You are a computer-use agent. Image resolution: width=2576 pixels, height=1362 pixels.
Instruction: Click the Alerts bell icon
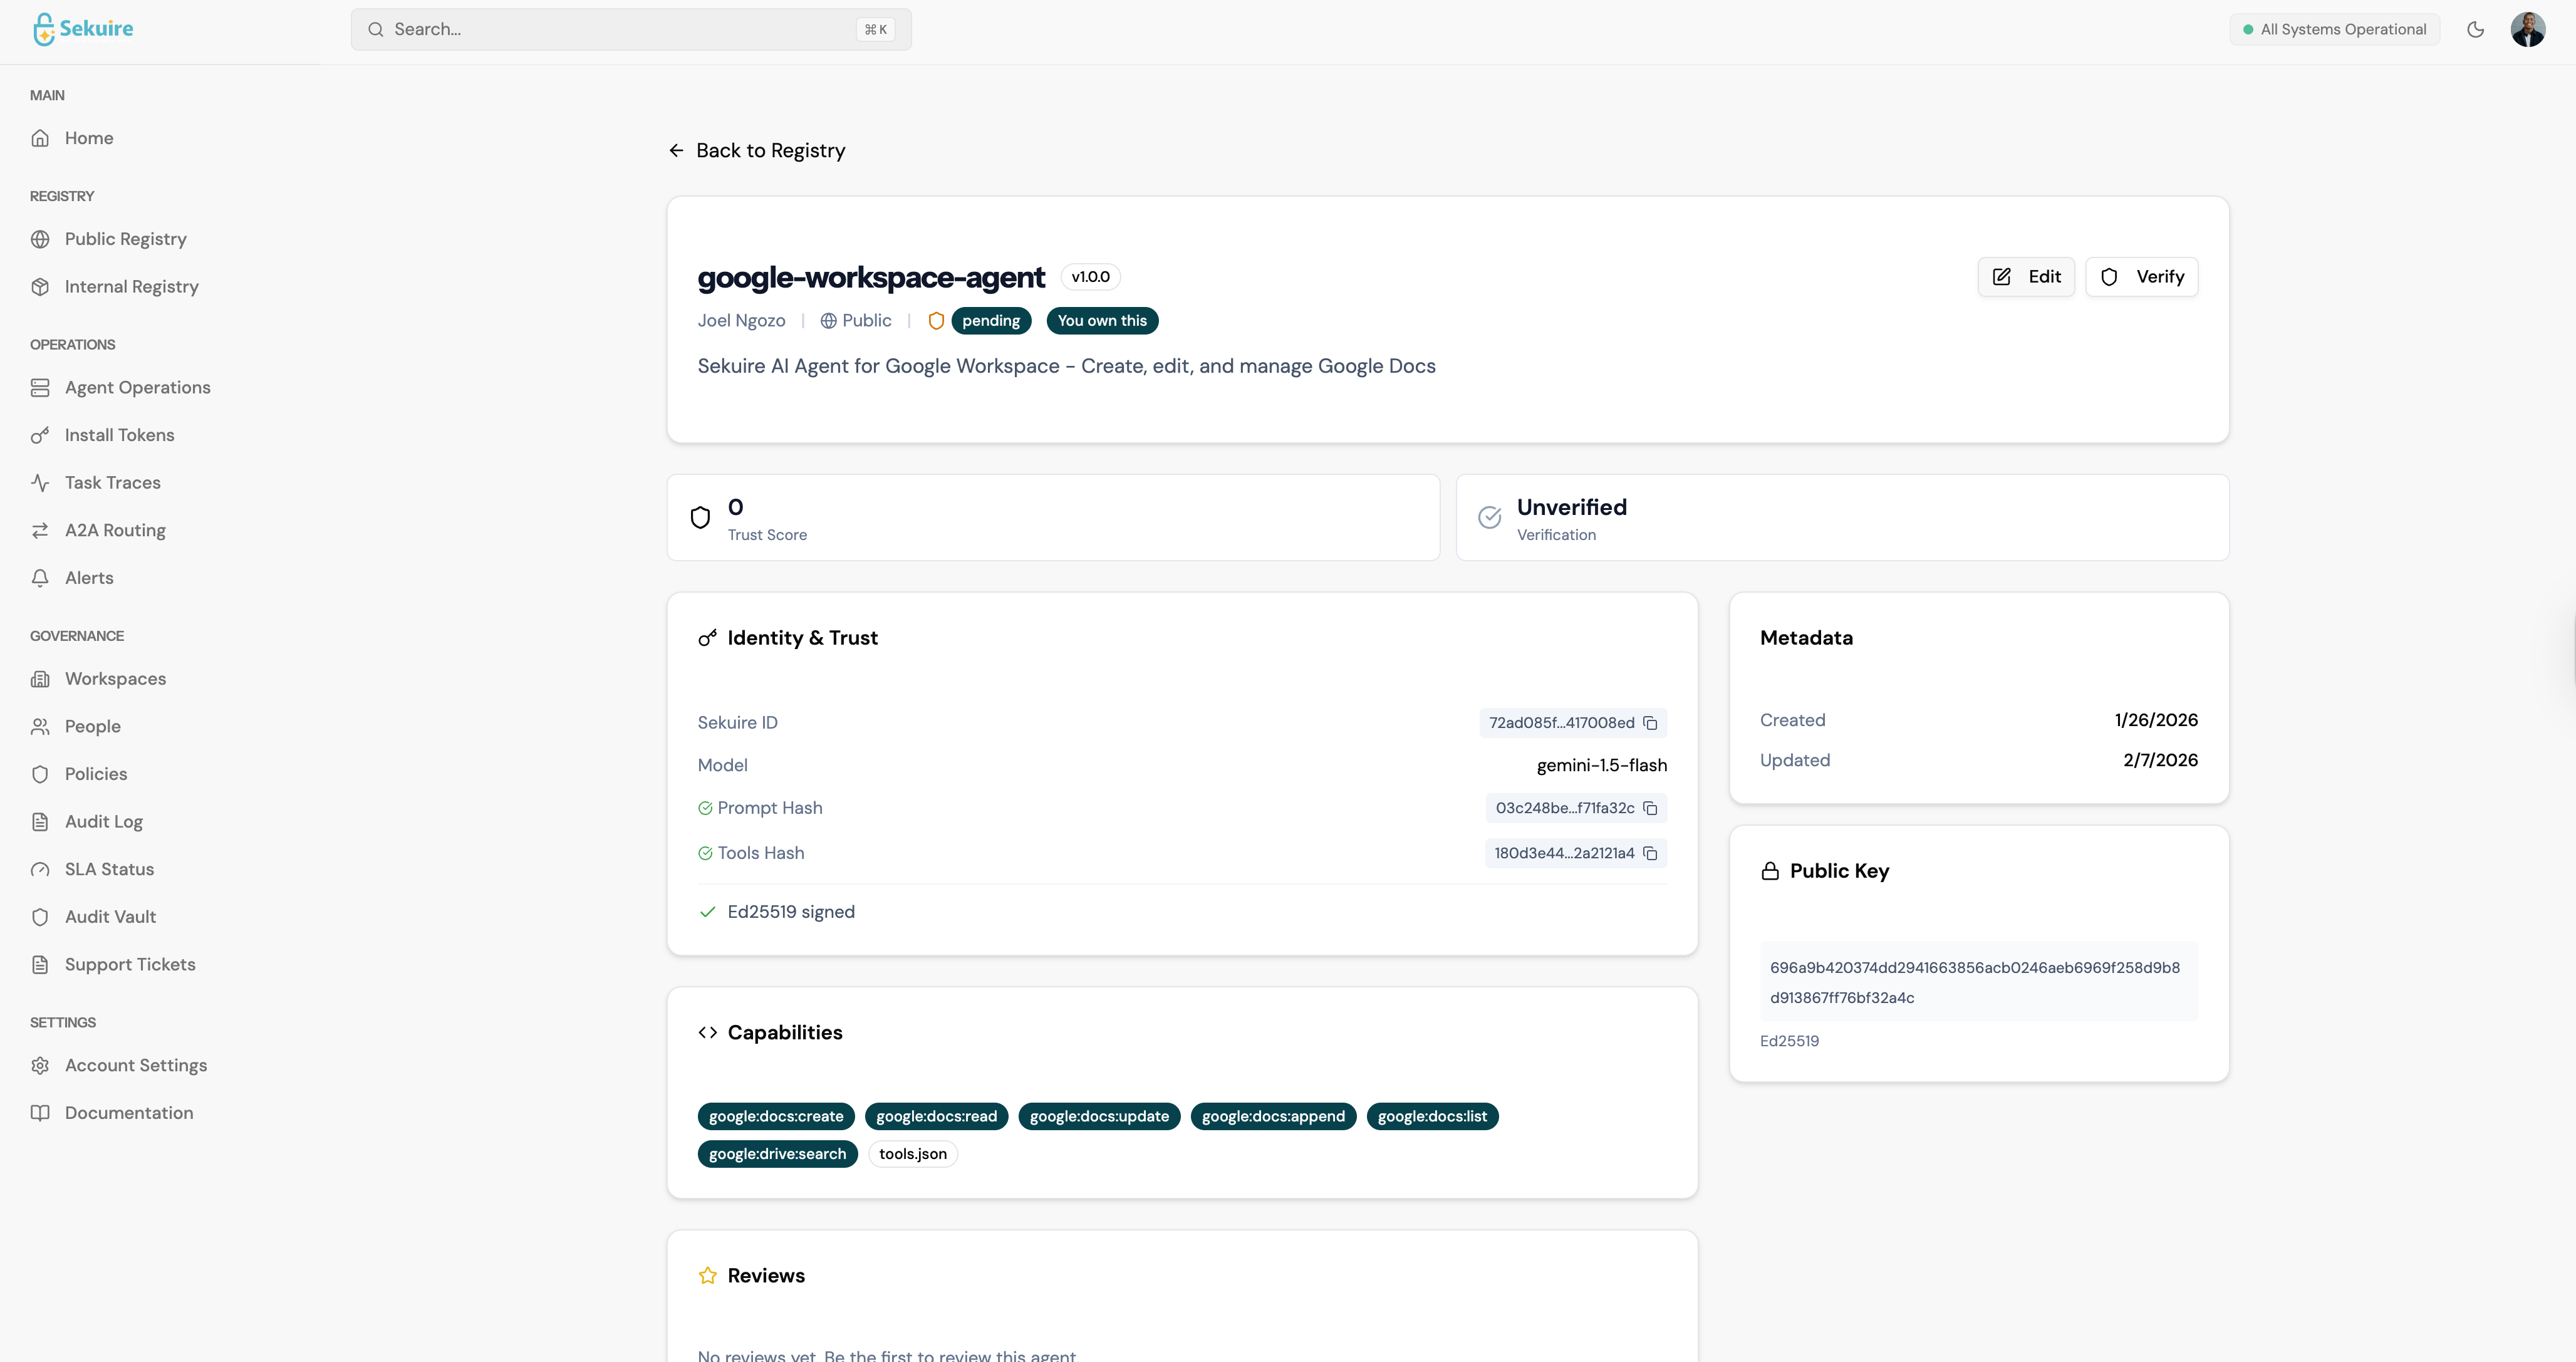pyautogui.click(x=40, y=578)
